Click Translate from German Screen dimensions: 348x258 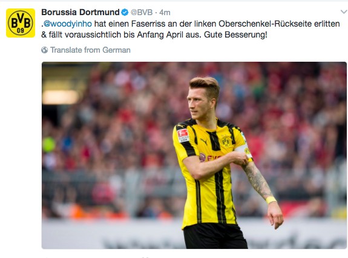coord(90,50)
